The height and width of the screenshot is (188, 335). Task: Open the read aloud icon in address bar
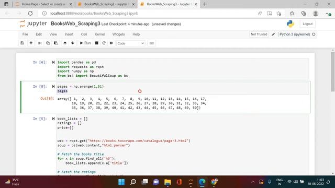[260, 14]
